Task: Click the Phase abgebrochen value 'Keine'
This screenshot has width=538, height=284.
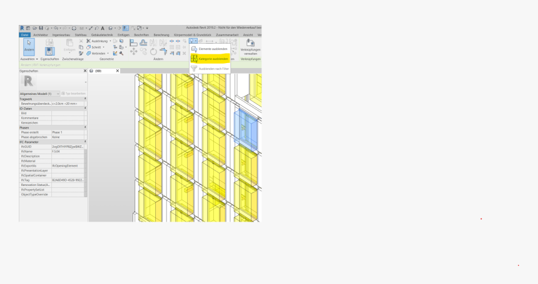Action: [68, 137]
